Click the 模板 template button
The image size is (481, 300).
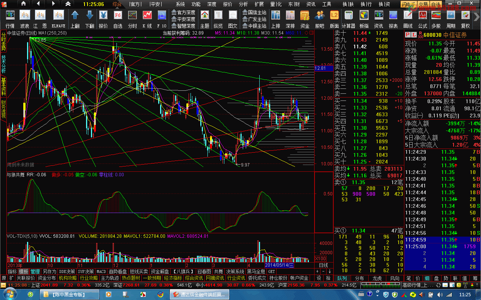pyautogui.click(x=24, y=271)
